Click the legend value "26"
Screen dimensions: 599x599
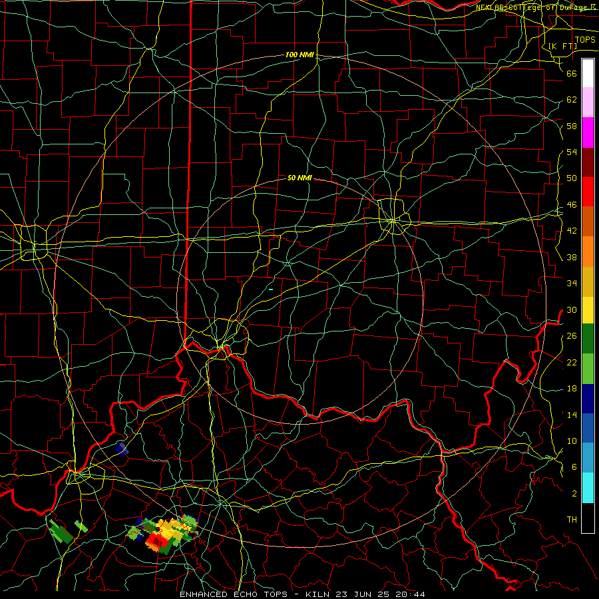[x=572, y=336]
